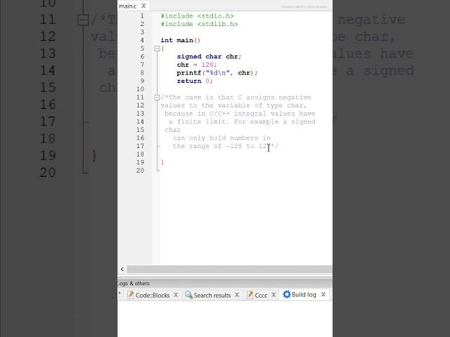Select the Build log tab
Screen dimensions: 450x337
[304, 295]
